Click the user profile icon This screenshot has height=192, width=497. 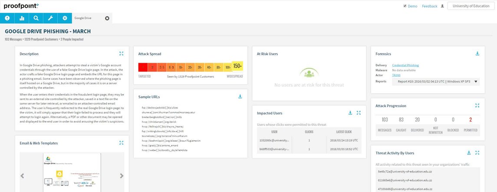tap(442, 6)
